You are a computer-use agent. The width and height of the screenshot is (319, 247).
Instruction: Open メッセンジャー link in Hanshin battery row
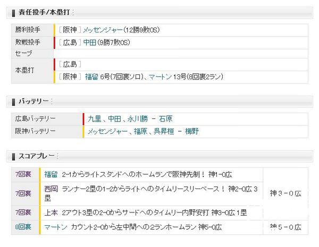[x=107, y=132]
